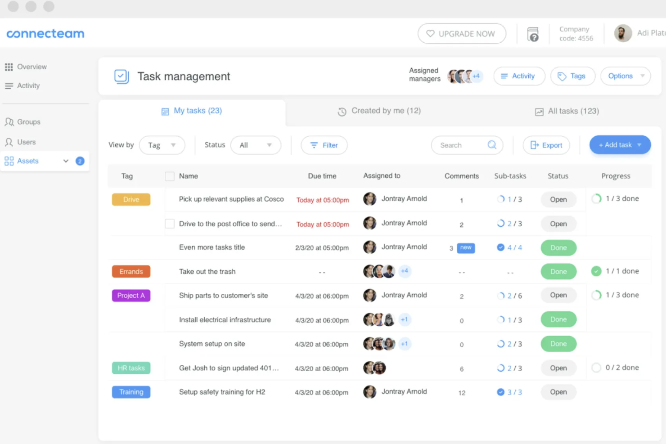This screenshot has height=444, width=666.
Task: Switch to My tasks (23) tab
Action: 192,111
